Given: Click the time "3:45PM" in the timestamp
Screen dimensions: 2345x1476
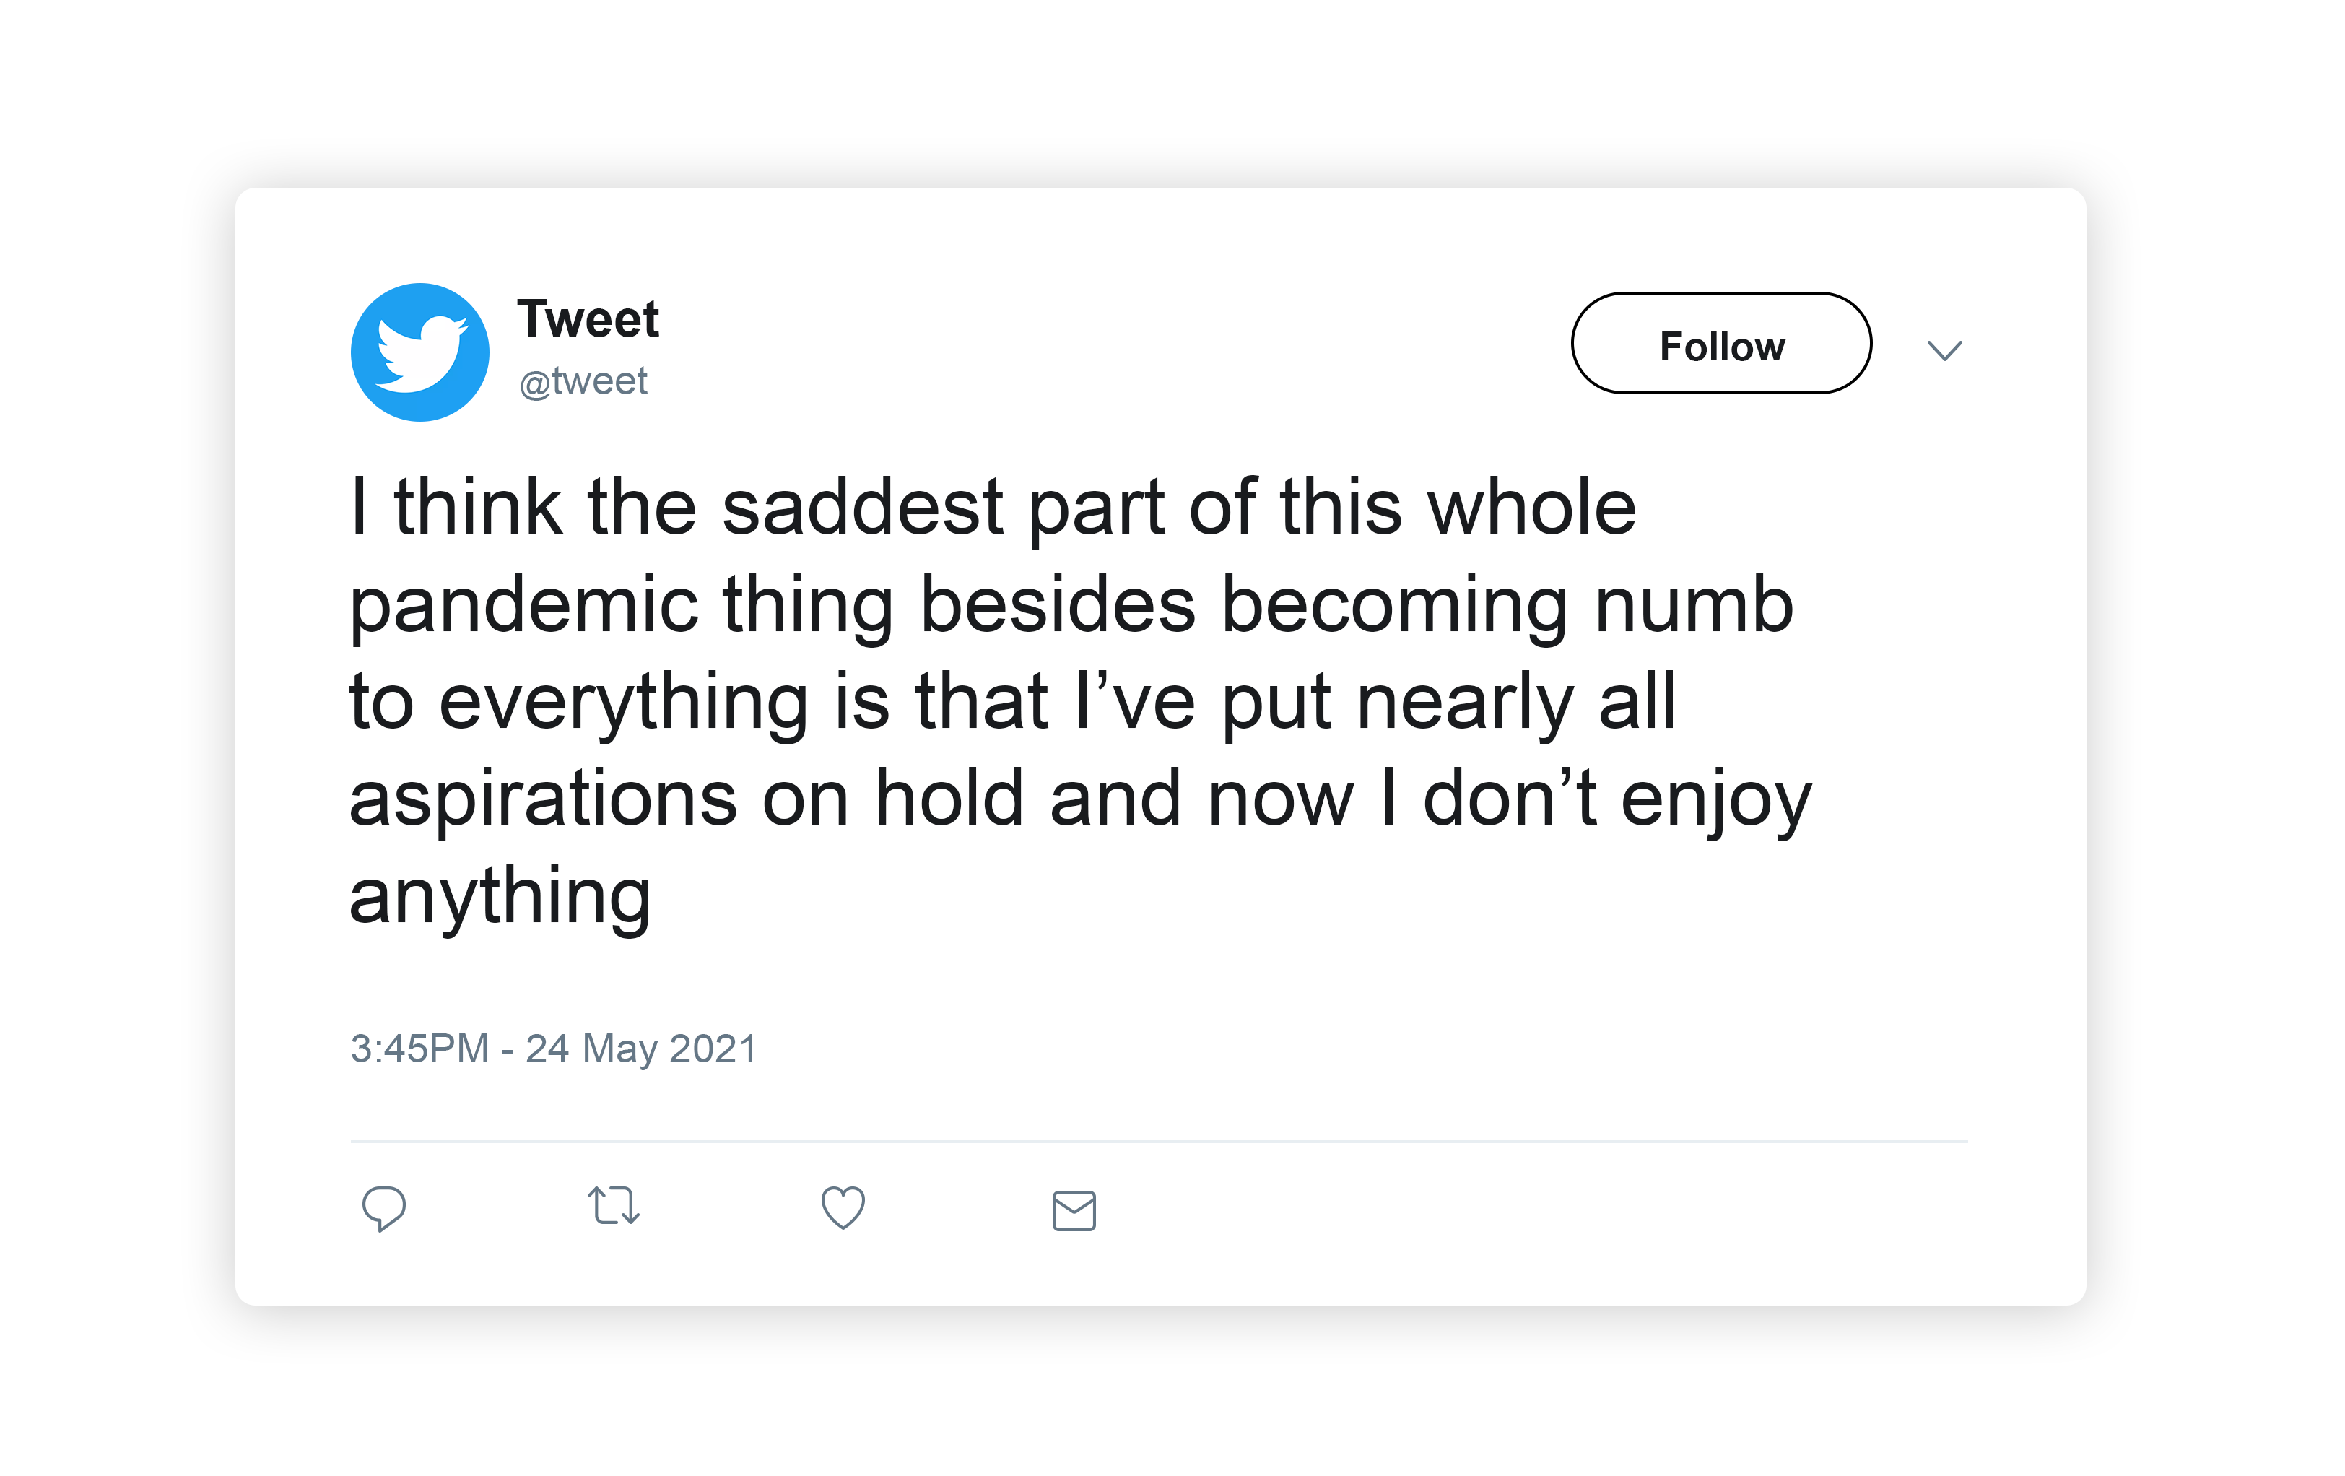Looking at the screenshot, I should tap(419, 1049).
